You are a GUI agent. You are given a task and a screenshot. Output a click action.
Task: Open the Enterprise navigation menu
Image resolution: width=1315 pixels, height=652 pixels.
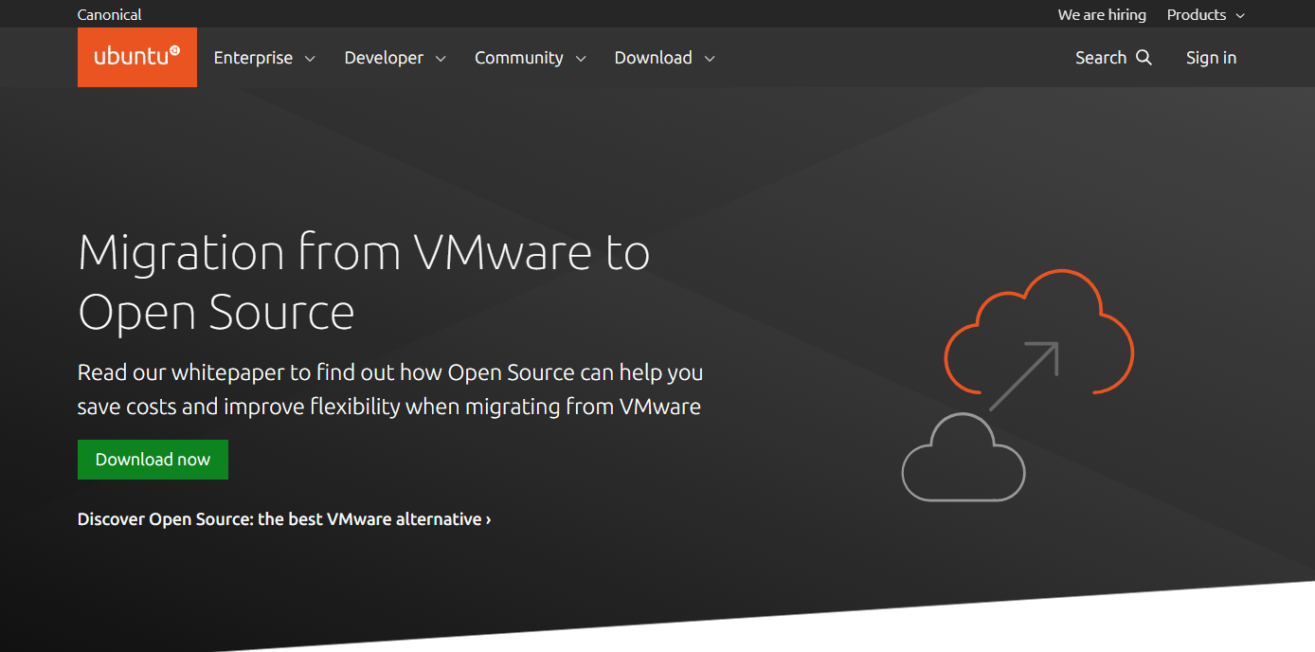264,58
